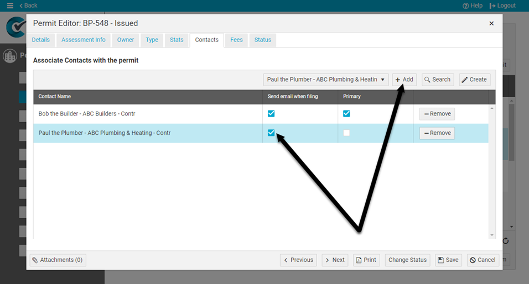Click the contacts grid scroll-up arrow
Viewport: 529px width, 284px height.
tap(492, 108)
